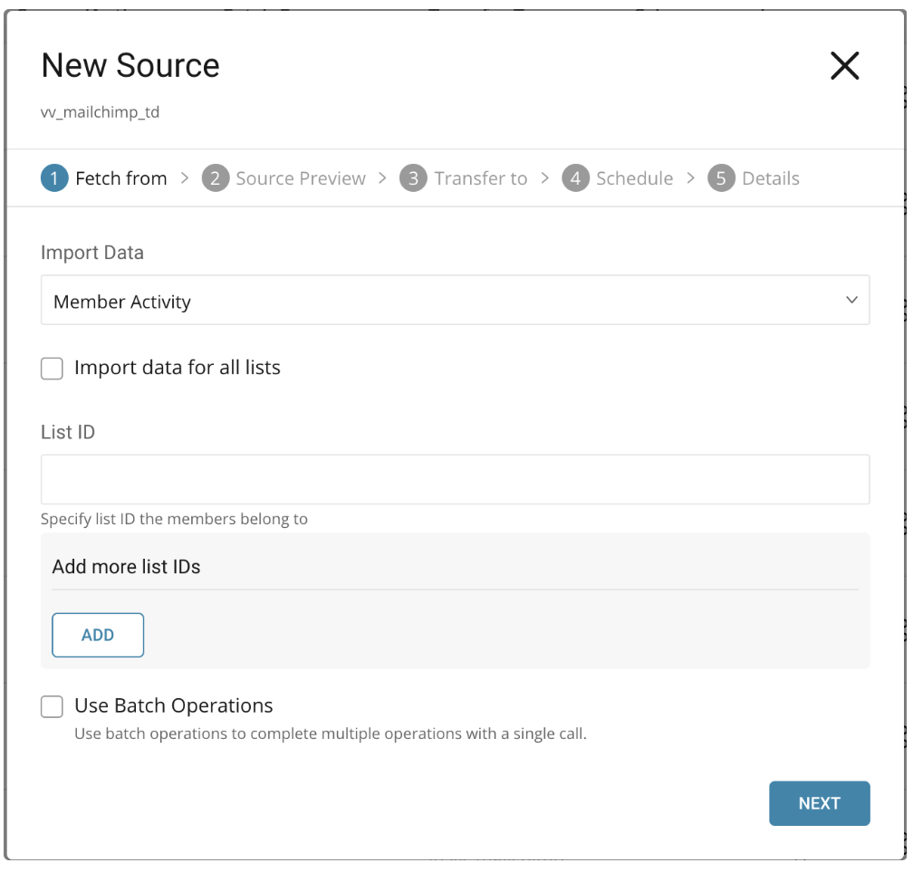Check the Use Batch Operations box
This screenshot has width=913, height=882.
pos(53,706)
